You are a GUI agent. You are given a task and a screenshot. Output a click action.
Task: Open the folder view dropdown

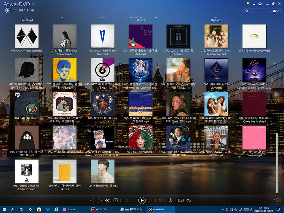pyautogui.click(x=276, y=11)
